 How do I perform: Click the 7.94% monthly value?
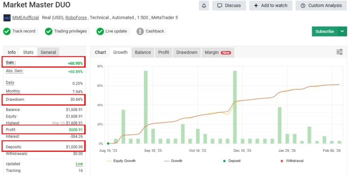click(x=77, y=92)
